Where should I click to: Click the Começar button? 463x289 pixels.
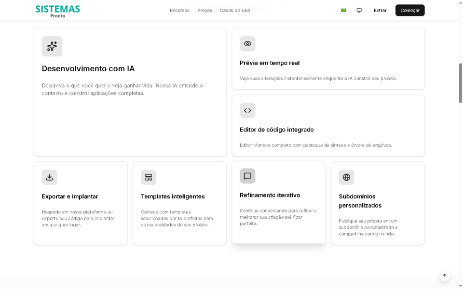[410, 10]
